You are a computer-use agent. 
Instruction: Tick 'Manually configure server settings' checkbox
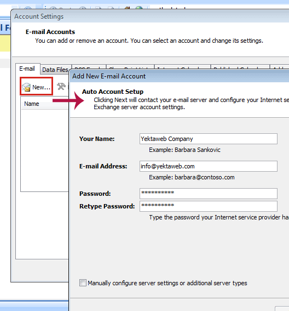pos(83,282)
